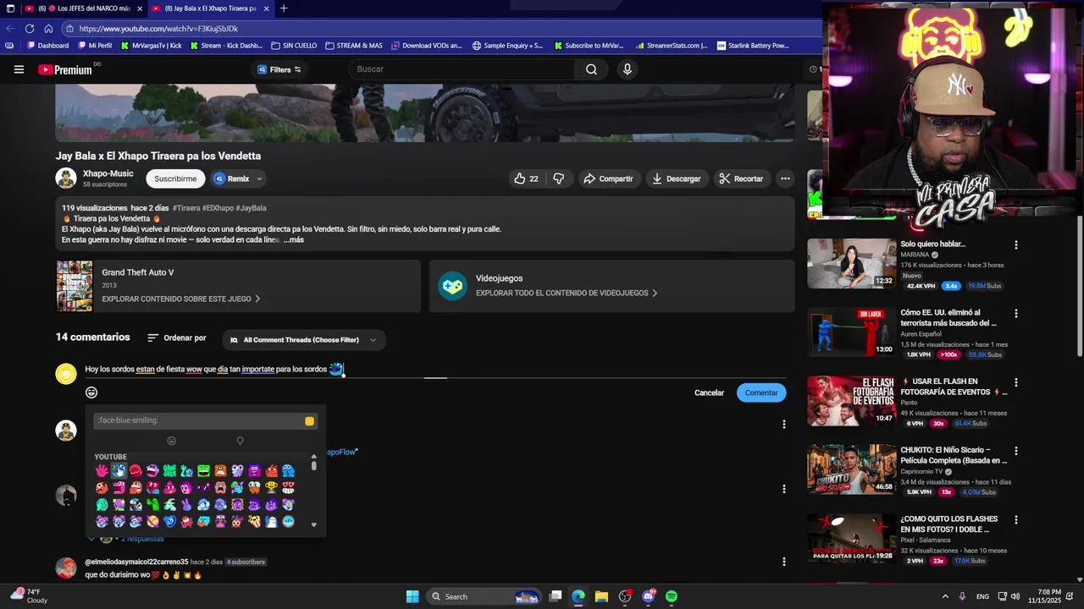This screenshot has width=1084, height=609.
Task: Open All Comment Threads filter dropdown
Action: point(304,340)
